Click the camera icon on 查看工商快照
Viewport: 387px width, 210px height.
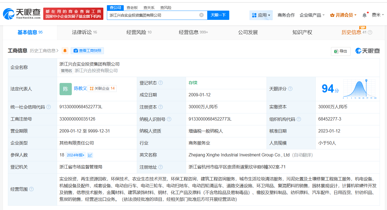coord(76,51)
